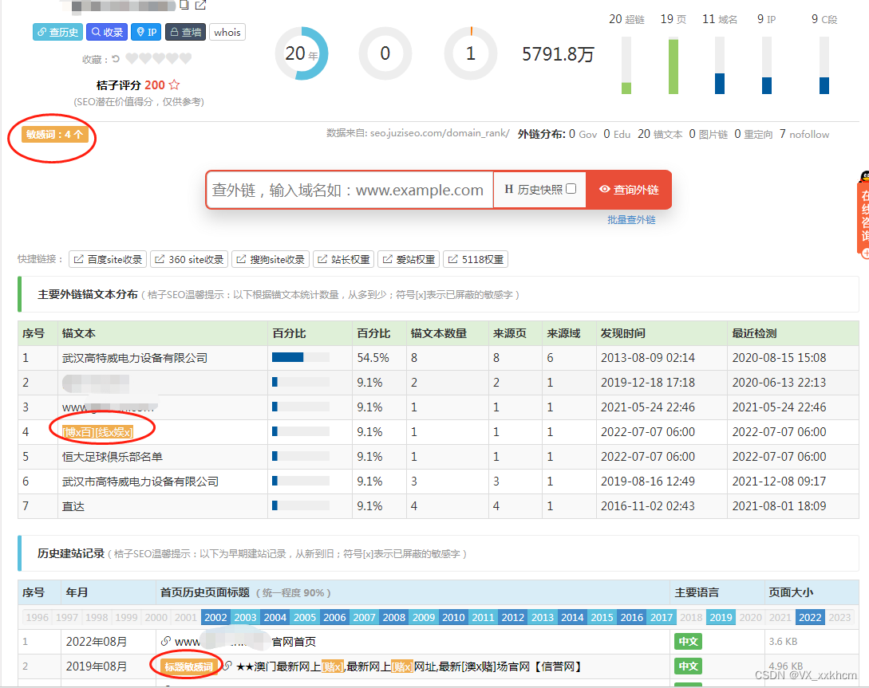869x688 pixels.
Task: Switch to the 2019 year tab
Action: (x=720, y=616)
